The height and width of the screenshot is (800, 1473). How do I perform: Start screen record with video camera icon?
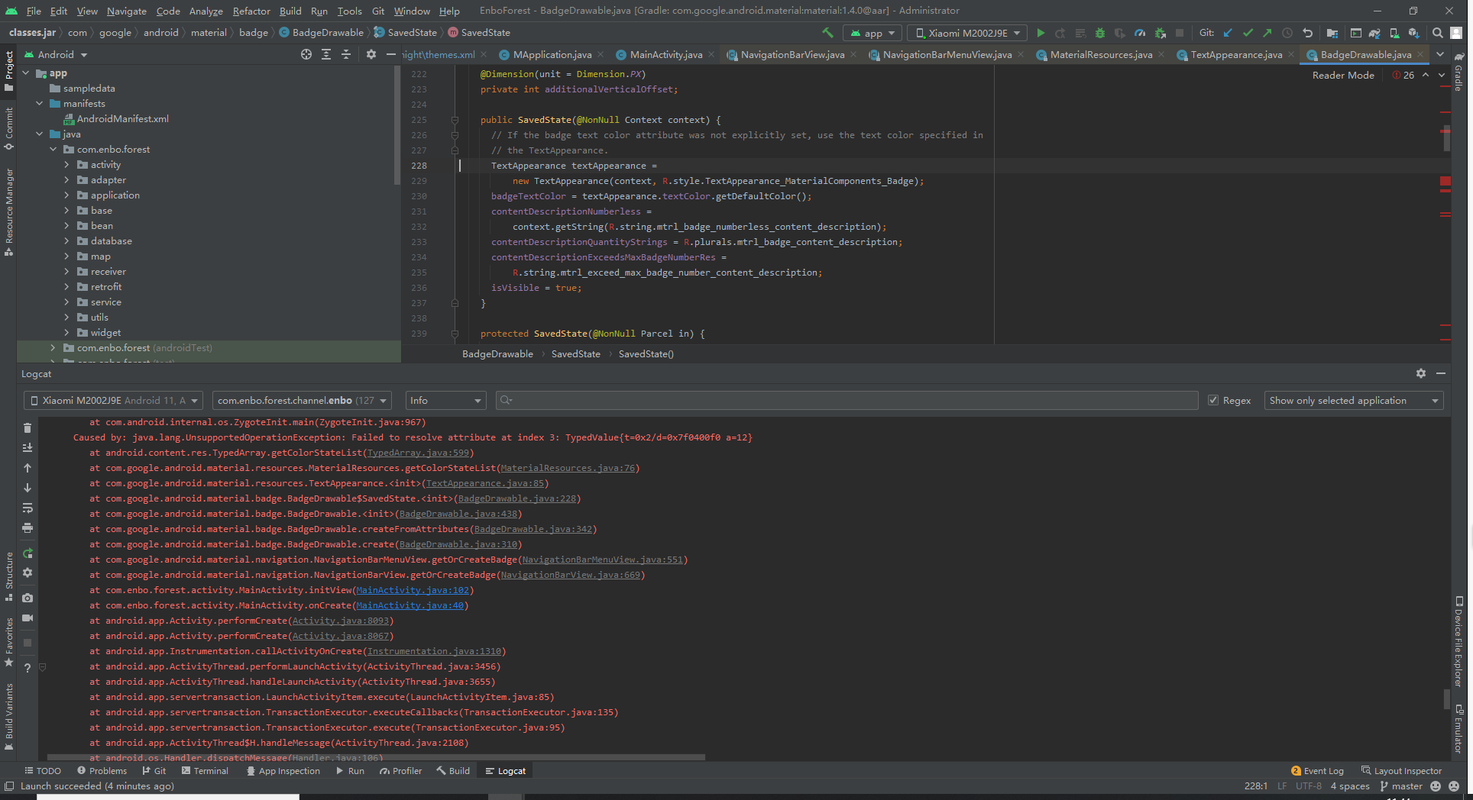click(28, 618)
